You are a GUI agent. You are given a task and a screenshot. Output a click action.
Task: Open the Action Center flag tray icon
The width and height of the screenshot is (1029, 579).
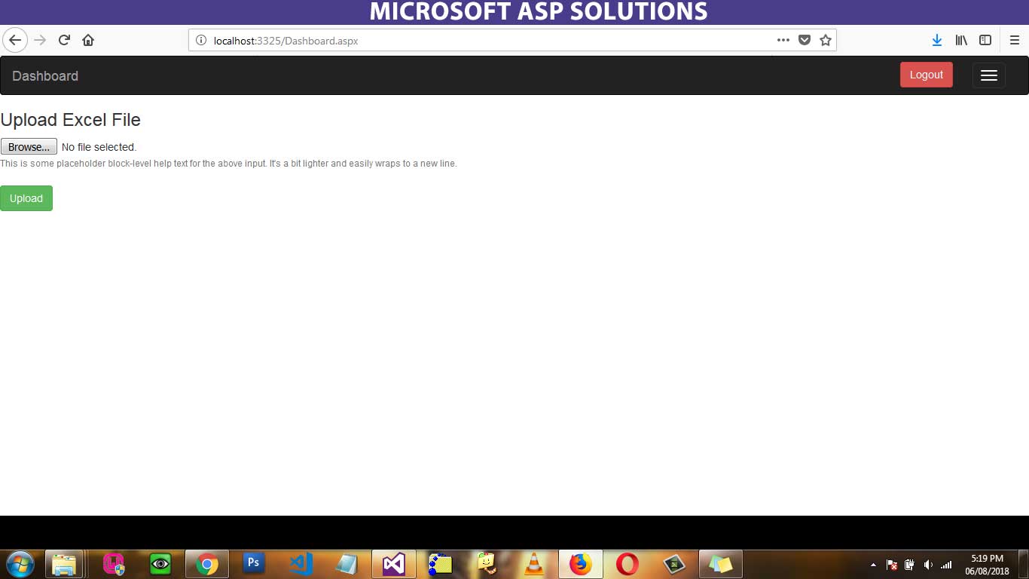pyautogui.click(x=892, y=565)
